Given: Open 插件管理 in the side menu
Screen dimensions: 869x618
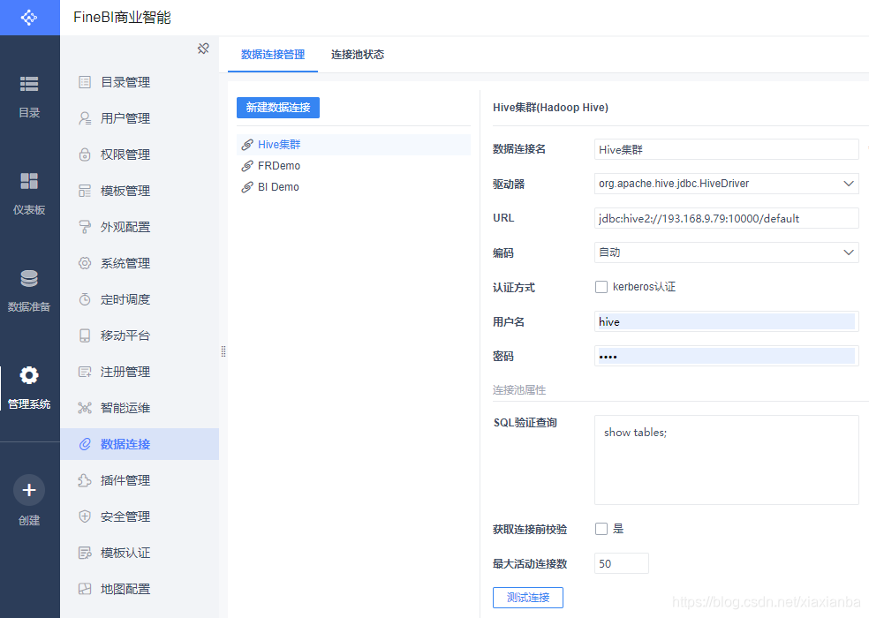Looking at the screenshot, I should (140, 480).
